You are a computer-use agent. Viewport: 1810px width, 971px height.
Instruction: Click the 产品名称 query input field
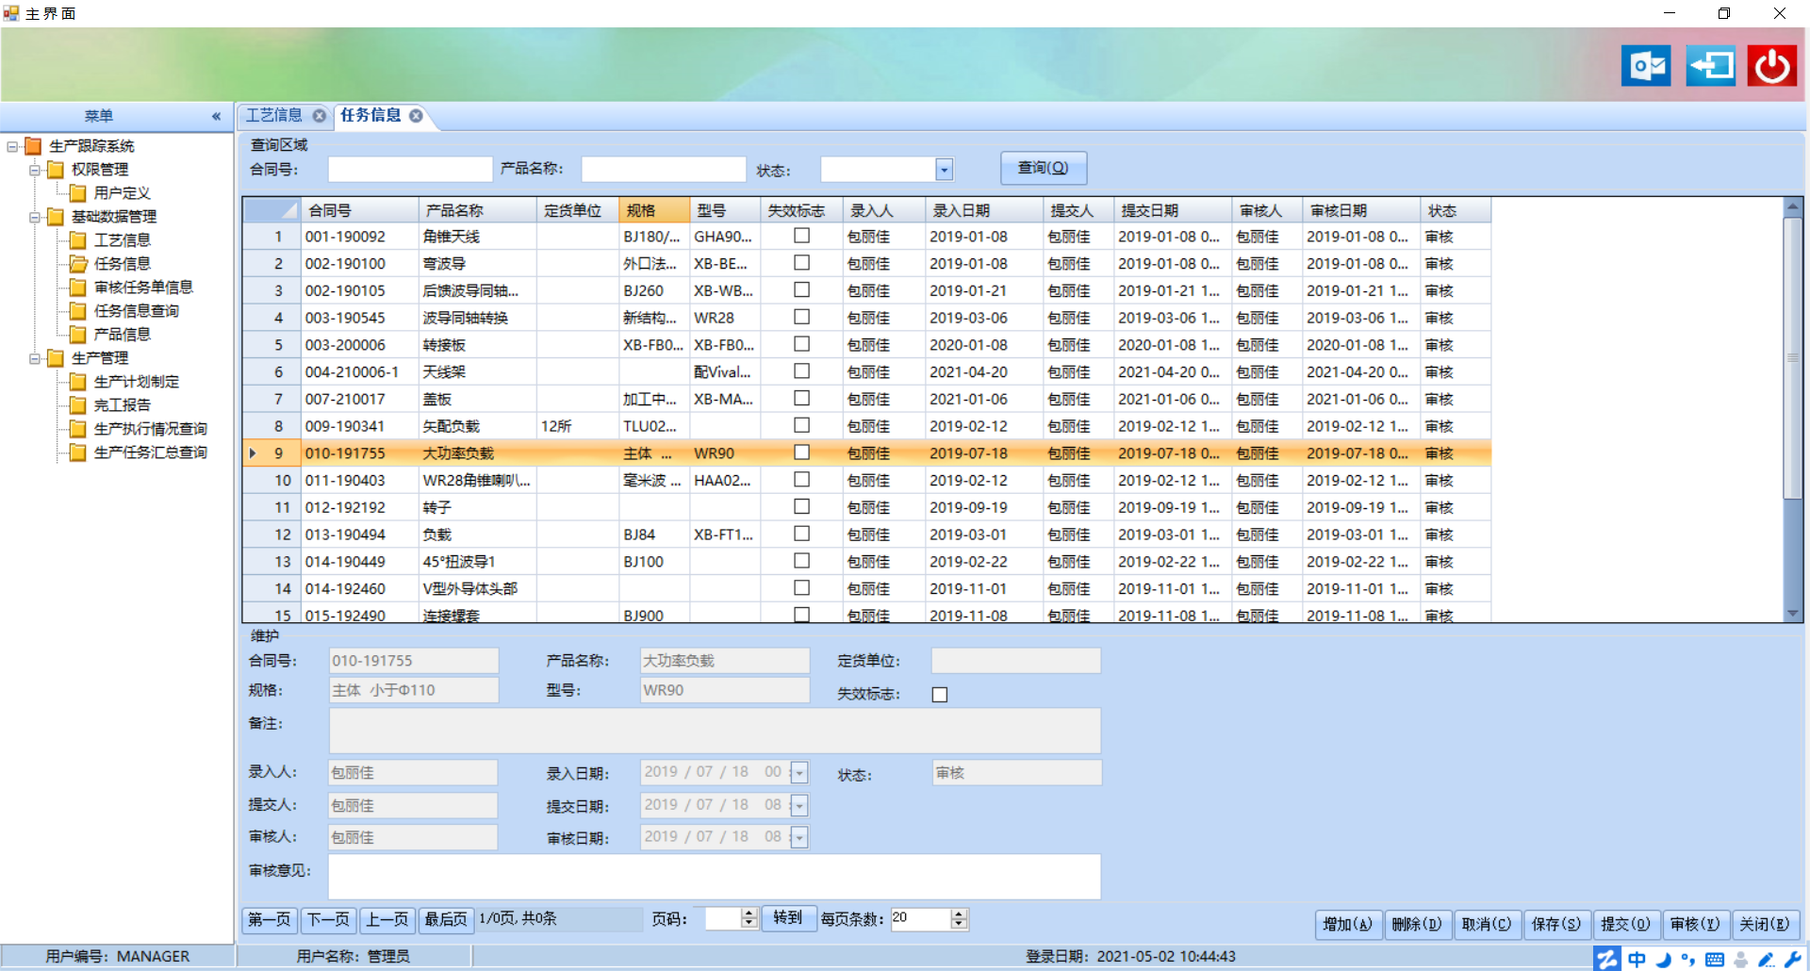664,169
